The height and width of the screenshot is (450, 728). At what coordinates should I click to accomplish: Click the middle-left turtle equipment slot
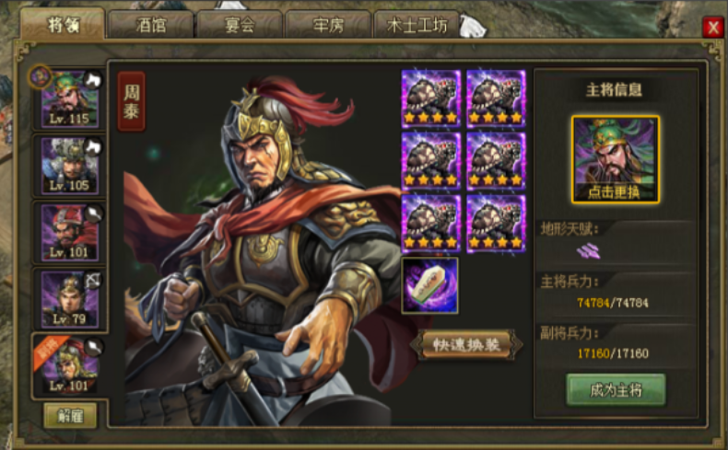point(431,161)
